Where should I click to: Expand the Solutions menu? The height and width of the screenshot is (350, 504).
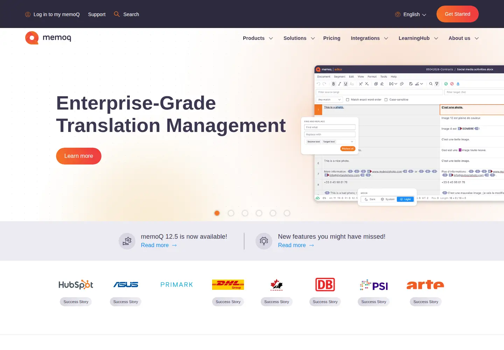[299, 38]
